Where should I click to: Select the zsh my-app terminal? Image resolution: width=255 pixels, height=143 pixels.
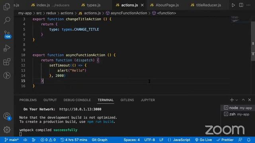point(238,114)
